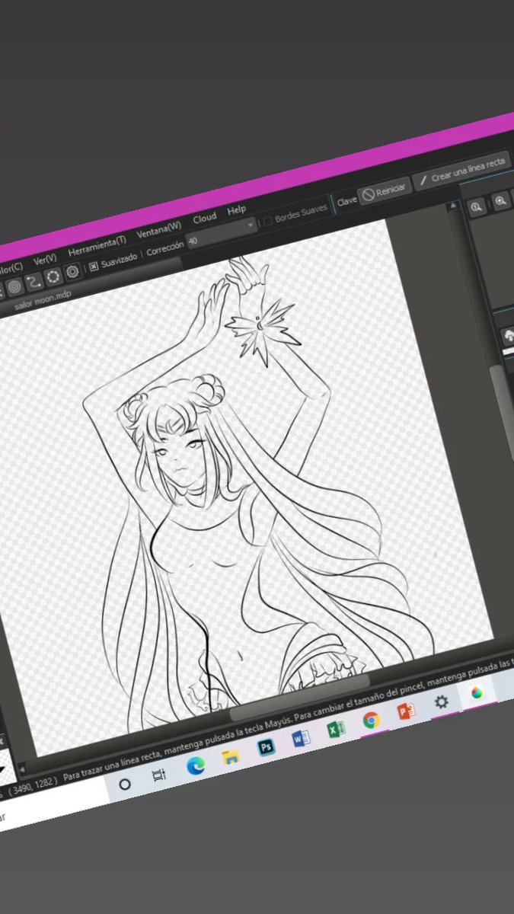Click the cloud upload icon in right panel
This screenshot has width=514, height=914.
[x=509, y=336]
